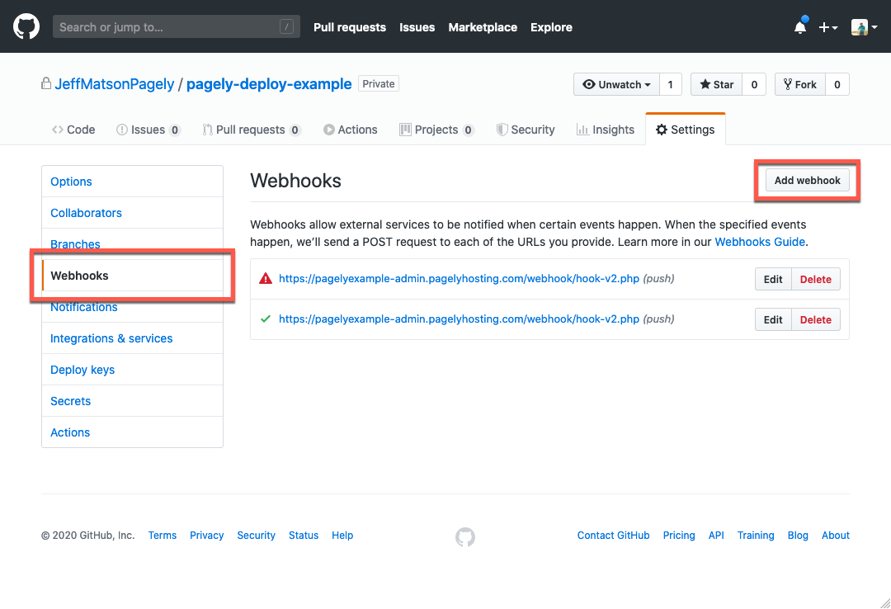Open Notifications in settings sidebar
Screen dimensions: 891x609
132,307
